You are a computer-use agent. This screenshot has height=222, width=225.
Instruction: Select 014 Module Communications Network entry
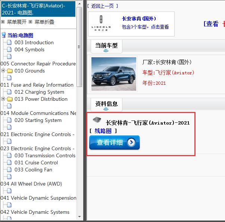coord(38,113)
